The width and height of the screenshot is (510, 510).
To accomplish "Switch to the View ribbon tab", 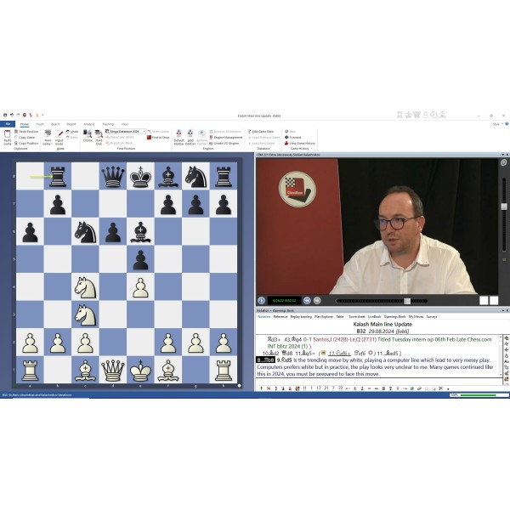I will (125, 124).
